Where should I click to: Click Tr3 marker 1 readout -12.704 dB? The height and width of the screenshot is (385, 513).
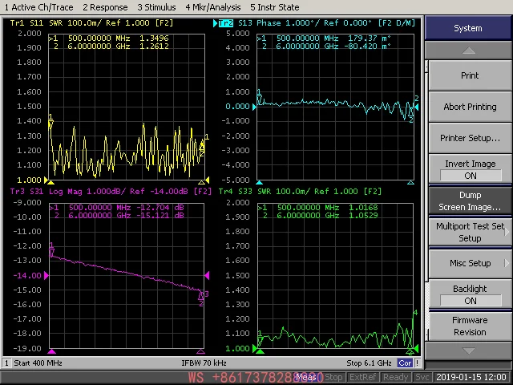pyautogui.click(x=160, y=208)
